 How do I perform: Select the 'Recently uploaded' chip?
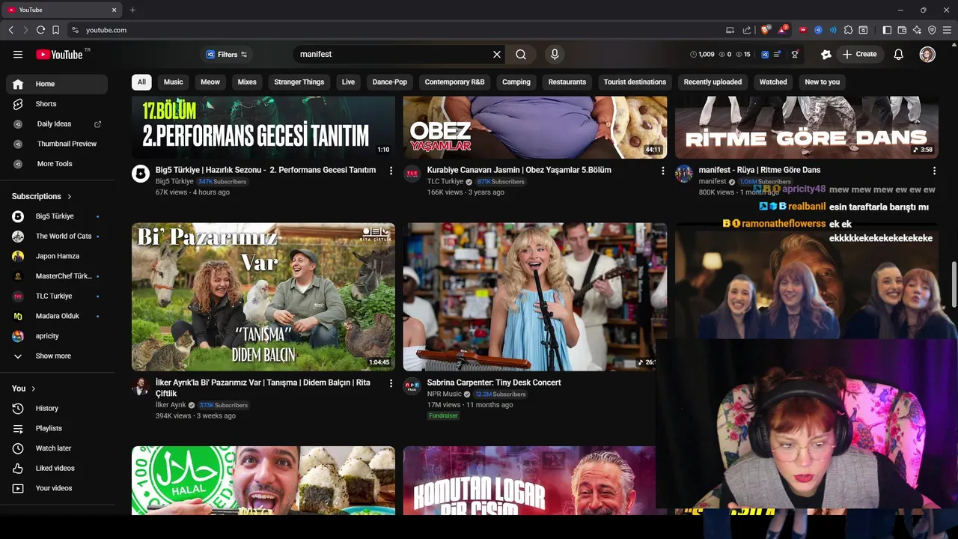pos(713,82)
